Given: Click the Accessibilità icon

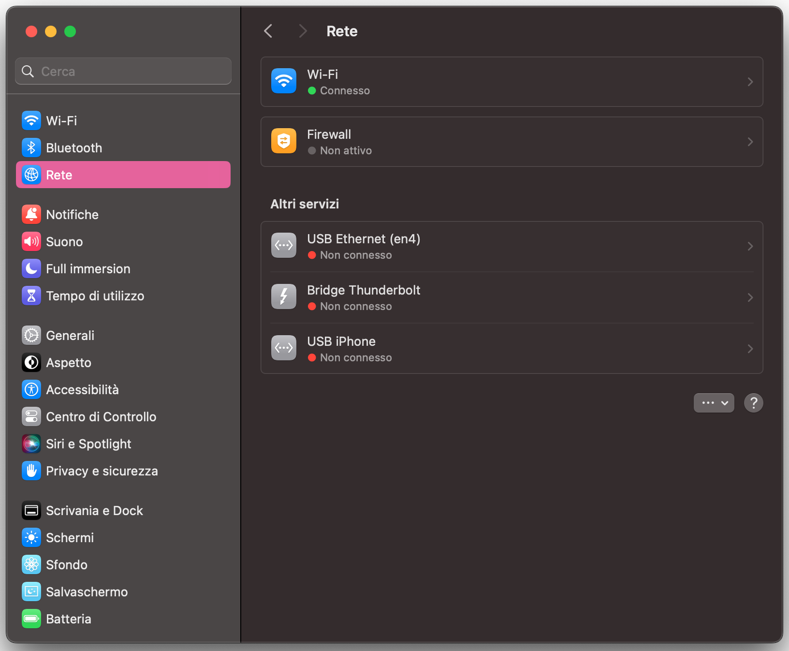Looking at the screenshot, I should (31, 390).
